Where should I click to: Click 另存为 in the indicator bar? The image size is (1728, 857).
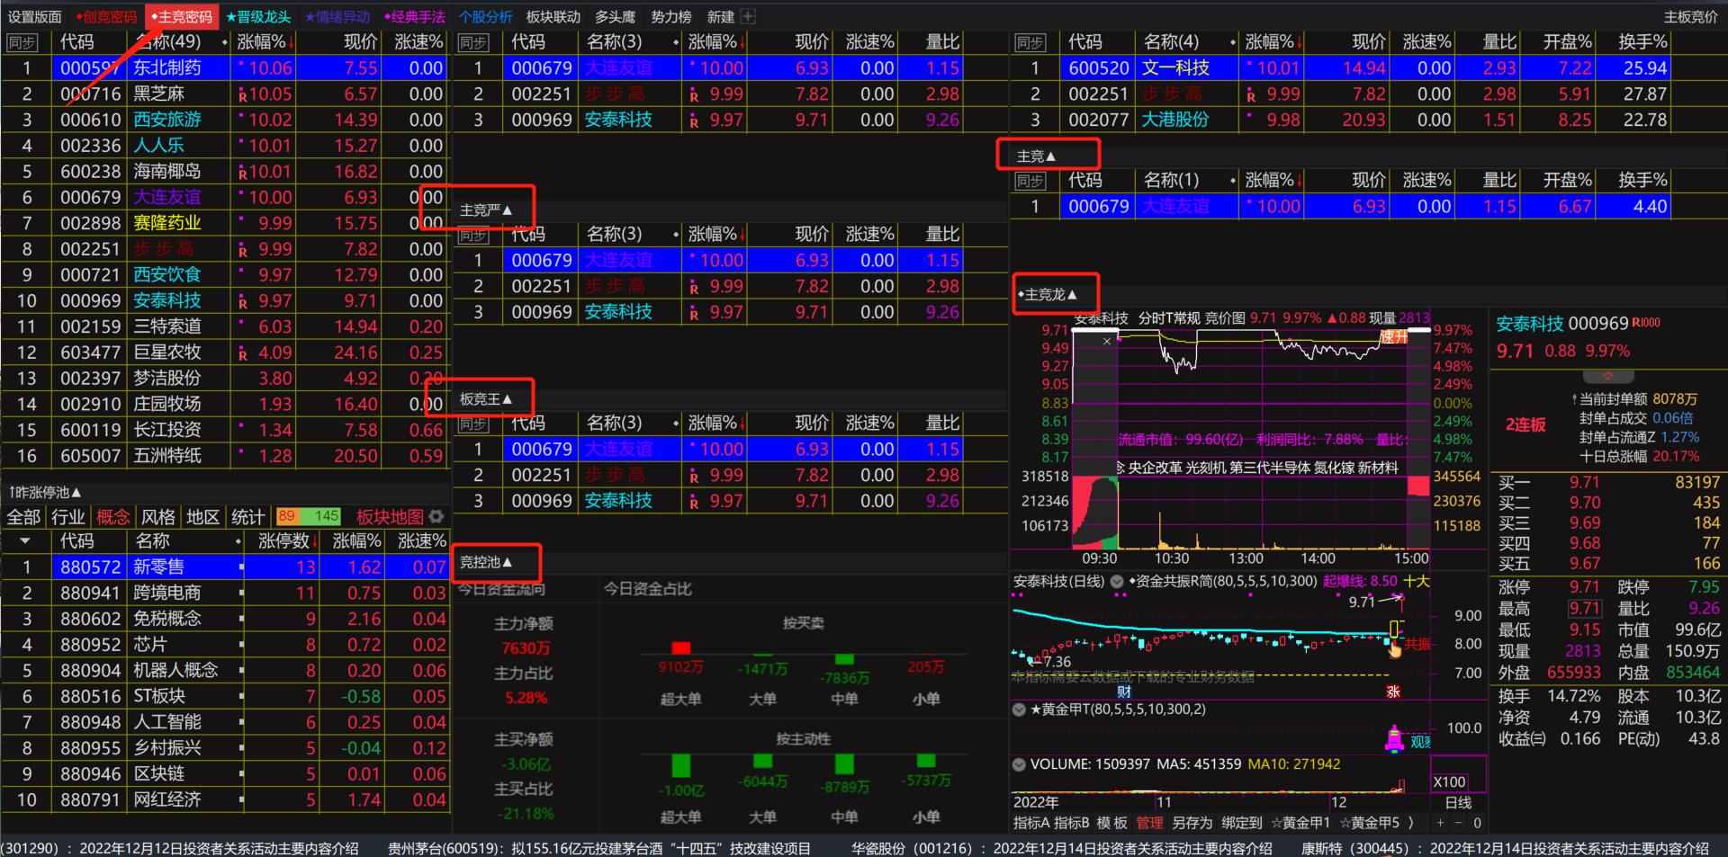click(x=1192, y=822)
